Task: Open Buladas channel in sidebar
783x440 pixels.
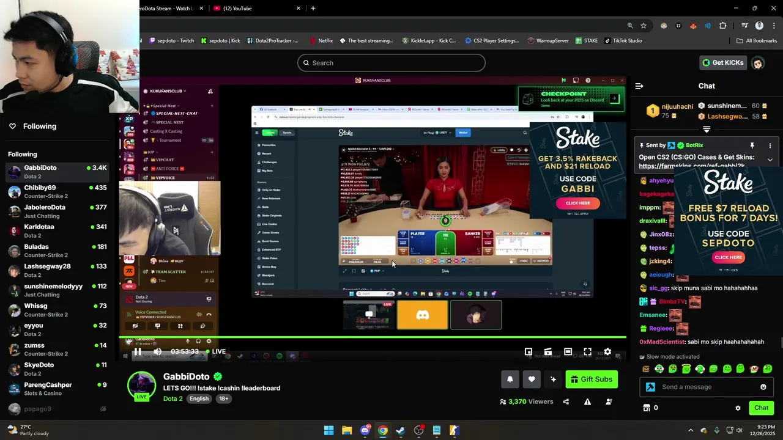Action: click(58, 251)
